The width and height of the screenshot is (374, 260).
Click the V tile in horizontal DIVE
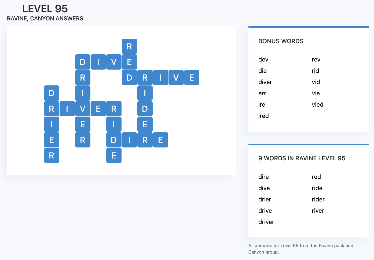[x=114, y=62]
